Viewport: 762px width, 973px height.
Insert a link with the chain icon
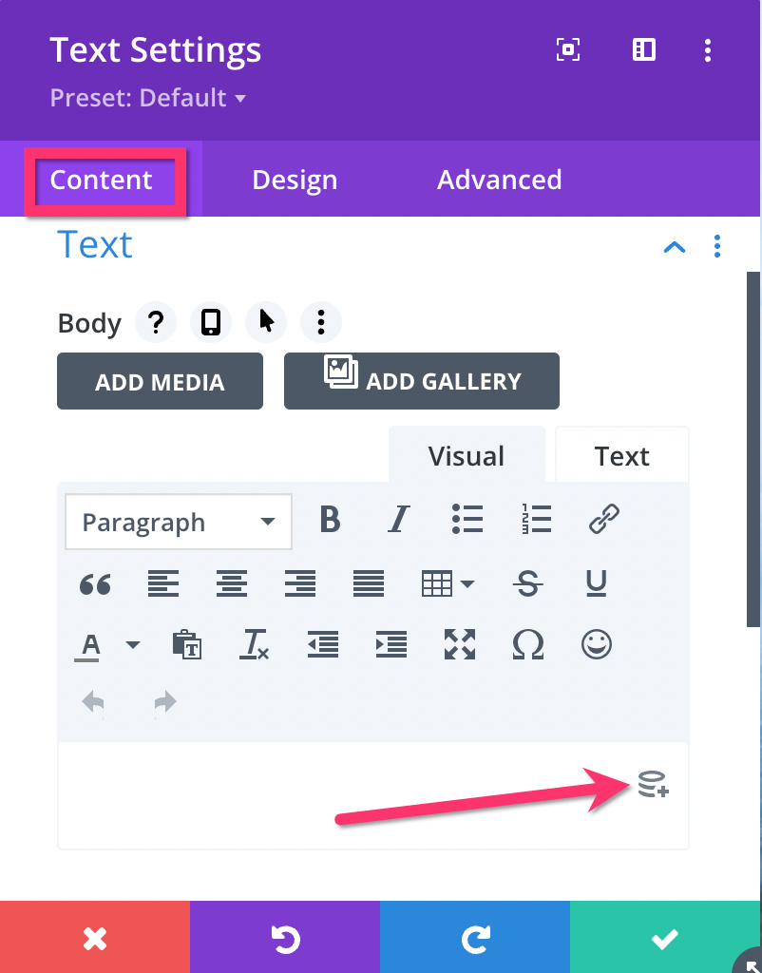tap(603, 519)
